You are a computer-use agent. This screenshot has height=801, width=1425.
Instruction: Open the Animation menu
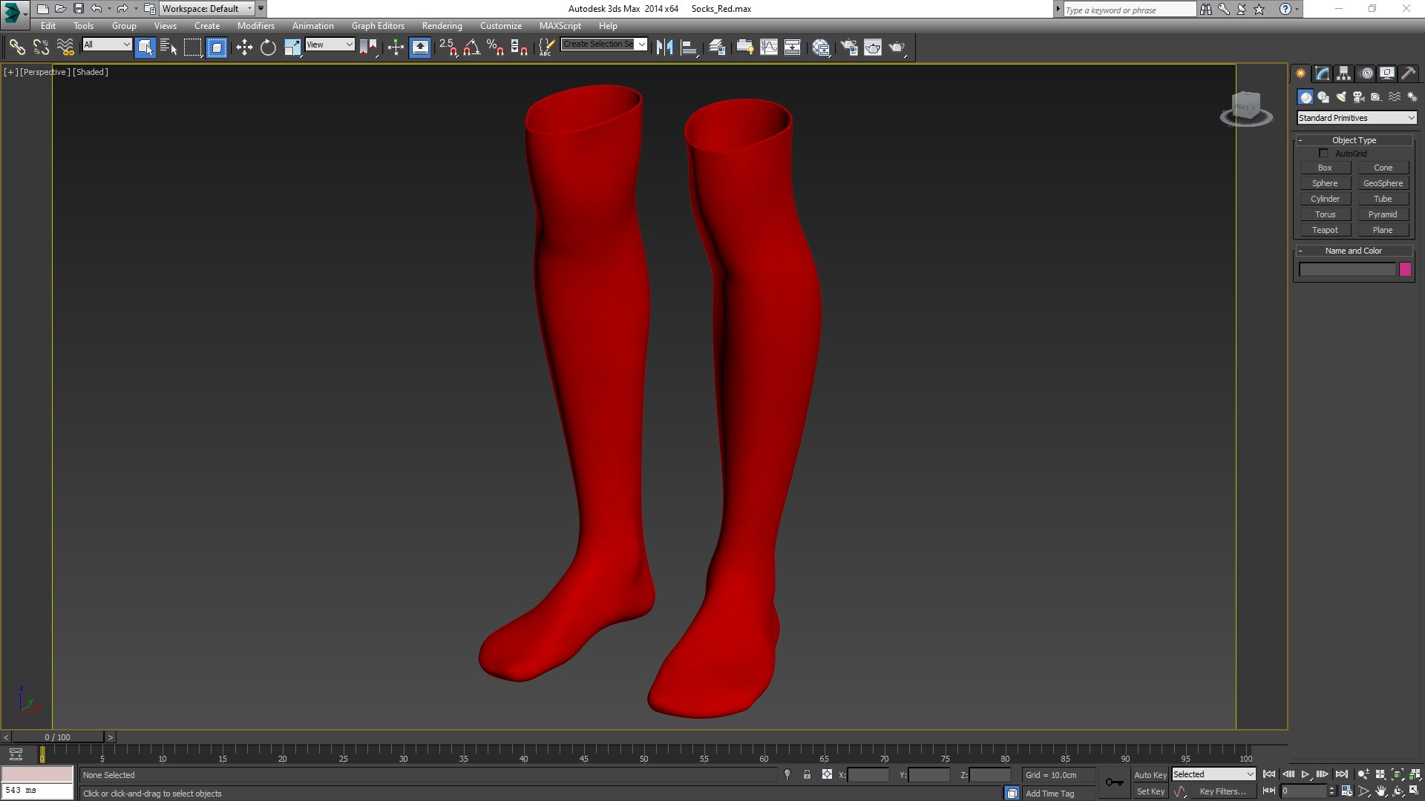click(x=312, y=25)
